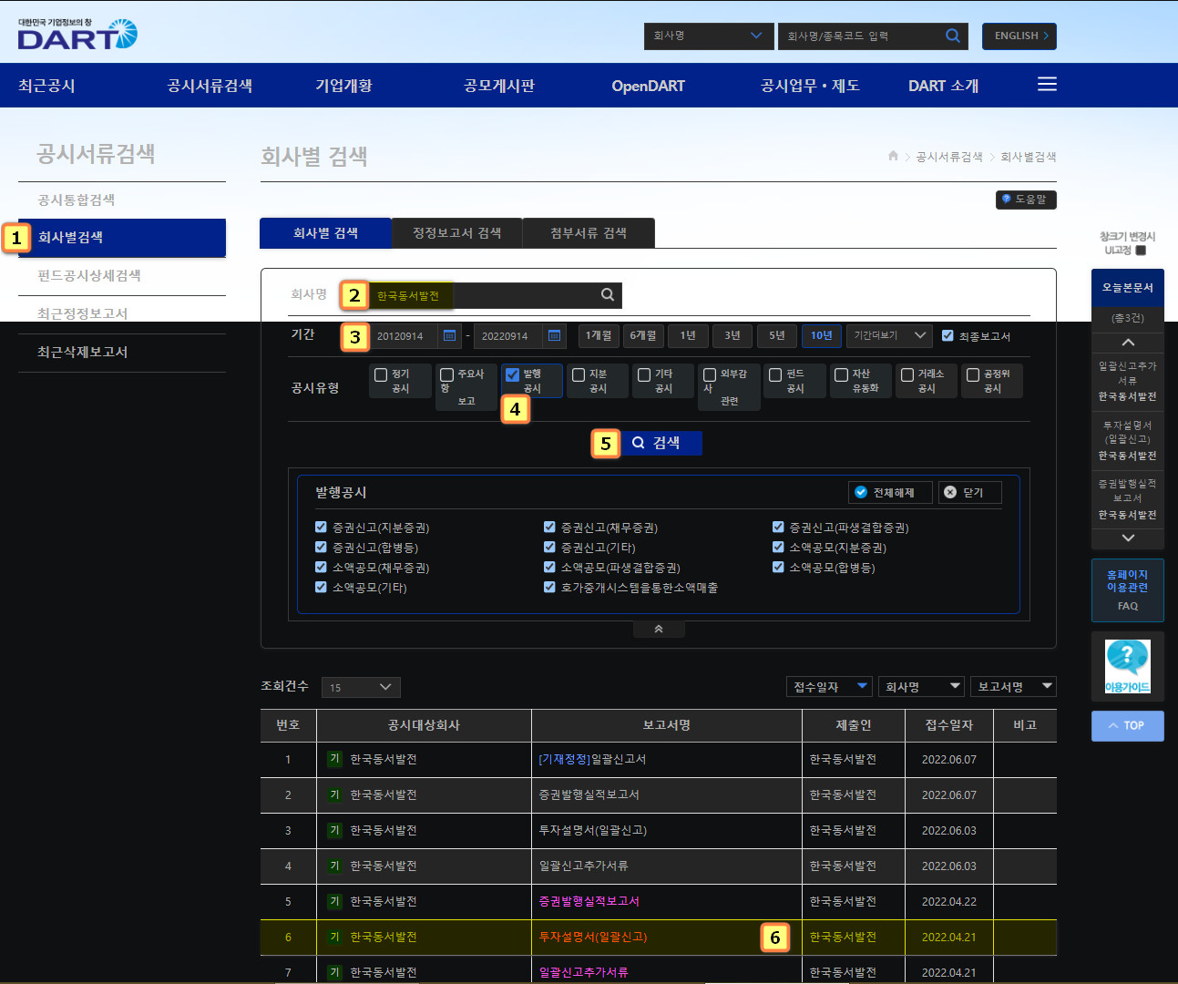This screenshot has height=984, width=1178.
Task: Select the 회사별 검색 tab
Action: [325, 232]
